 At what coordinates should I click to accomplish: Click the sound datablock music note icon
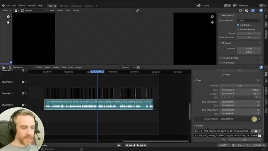(196, 131)
